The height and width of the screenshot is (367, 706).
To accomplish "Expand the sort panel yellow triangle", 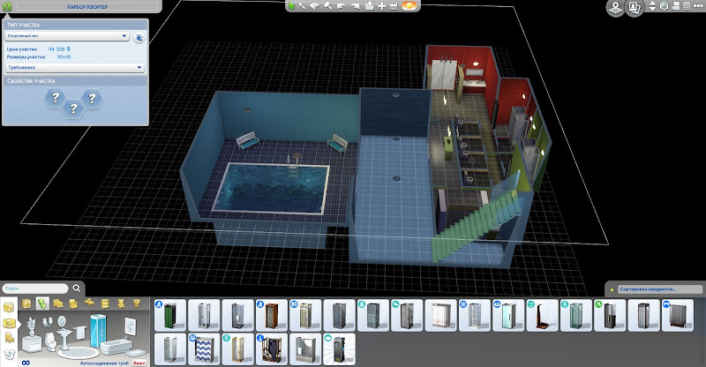I will [612, 289].
